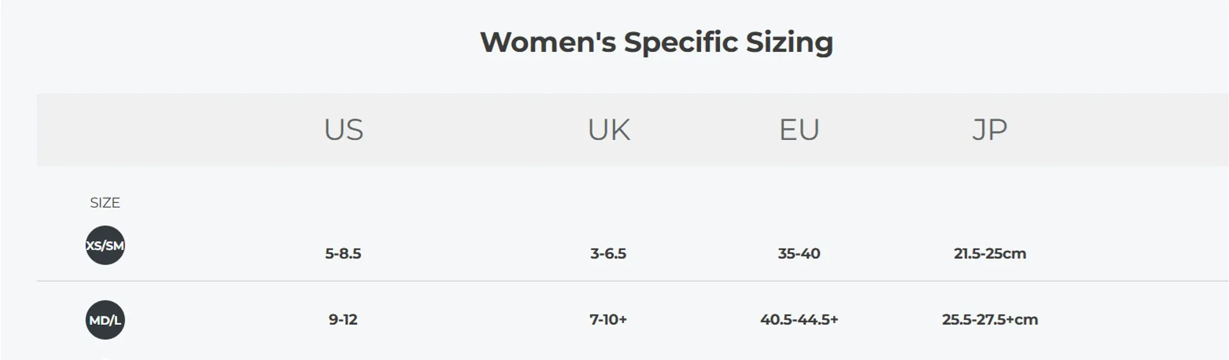The image size is (1229, 360).
Task: Click US size 9-12 cell
Action: click(x=343, y=320)
